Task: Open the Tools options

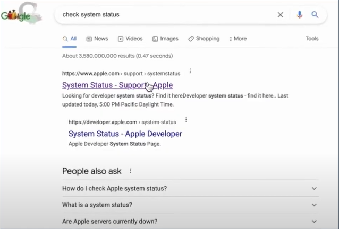Action: (x=312, y=38)
